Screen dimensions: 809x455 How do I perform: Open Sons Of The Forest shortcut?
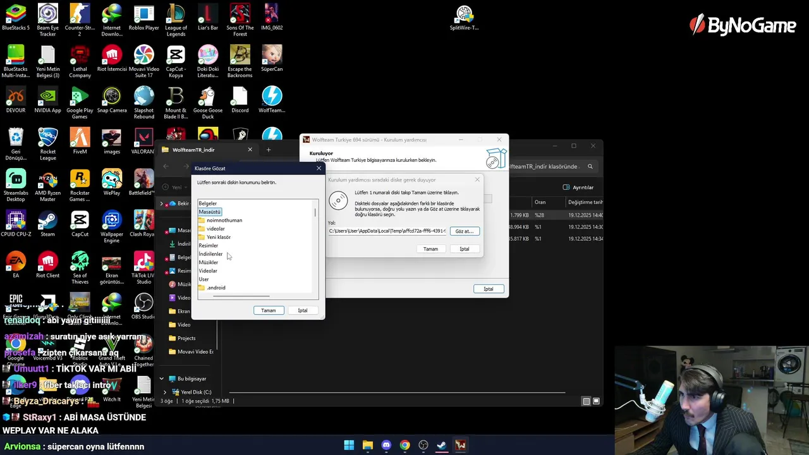(240, 19)
